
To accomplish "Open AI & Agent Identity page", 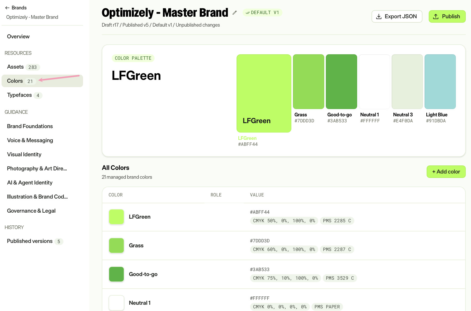I will click(30, 183).
